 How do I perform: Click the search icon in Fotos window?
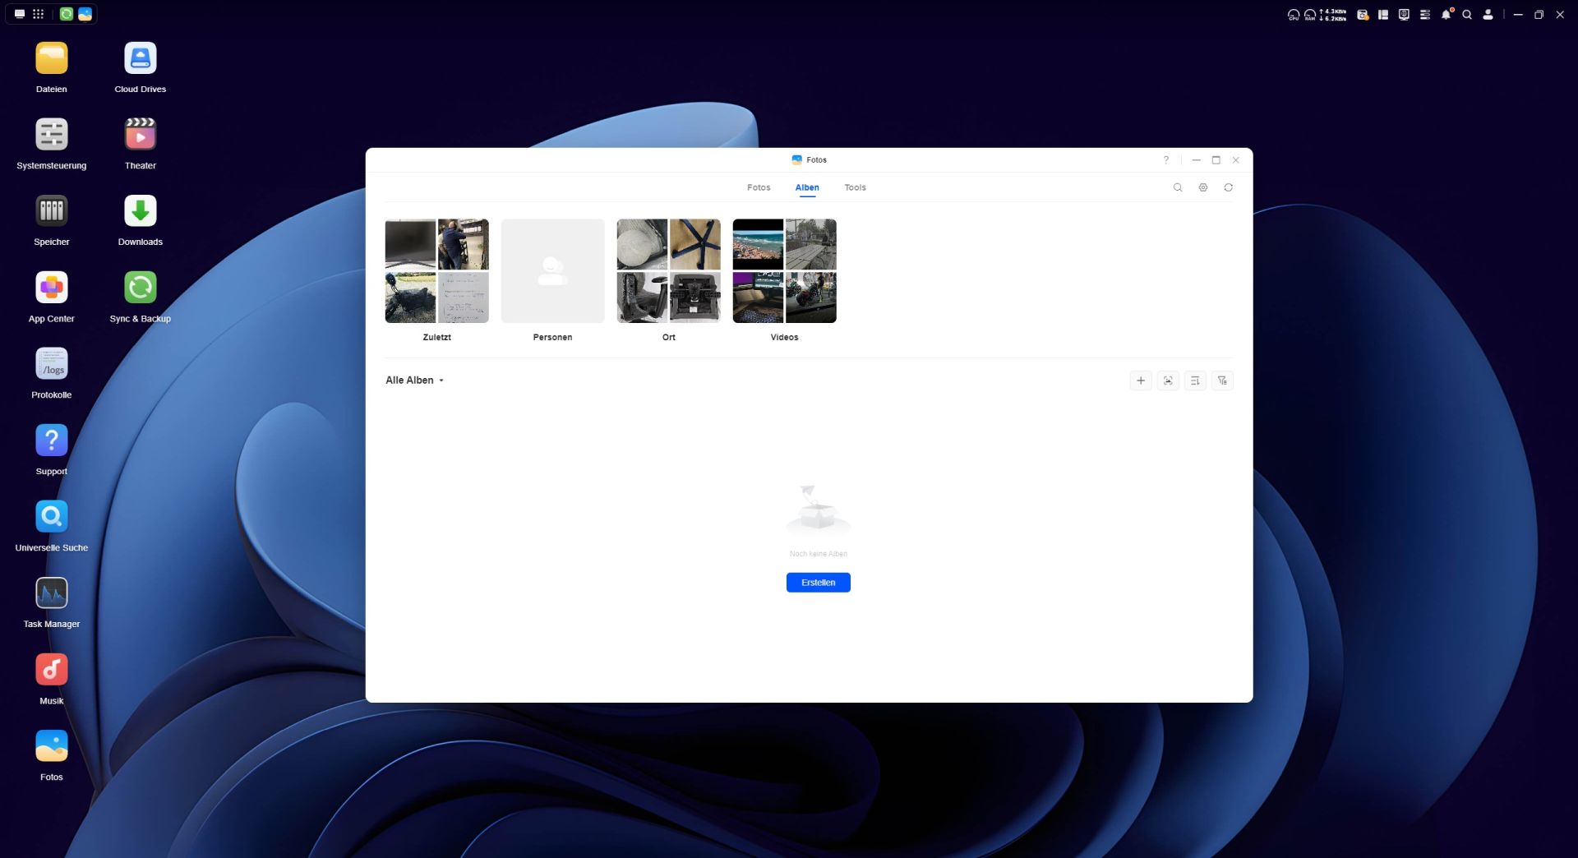1177,187
